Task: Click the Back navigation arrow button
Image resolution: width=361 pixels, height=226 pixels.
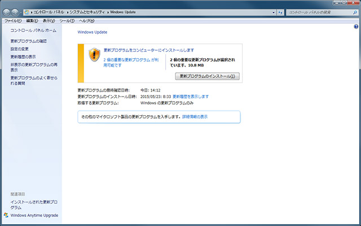Action: [x=7, y=12]
